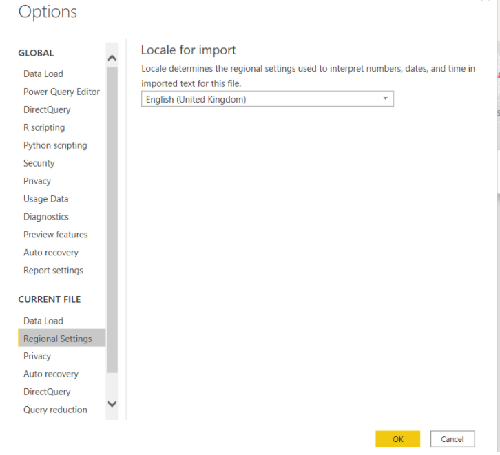Open the Locale for import dropdown

tap(267, 99)
